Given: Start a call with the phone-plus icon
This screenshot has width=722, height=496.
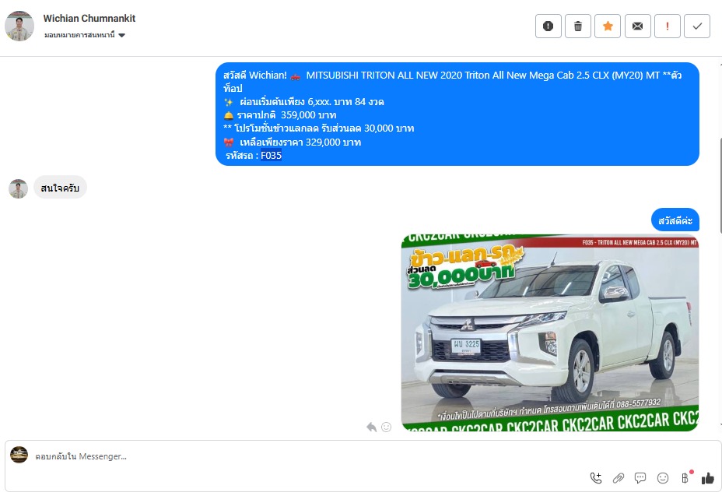Looking at the screenshot, I should [596, 478].
